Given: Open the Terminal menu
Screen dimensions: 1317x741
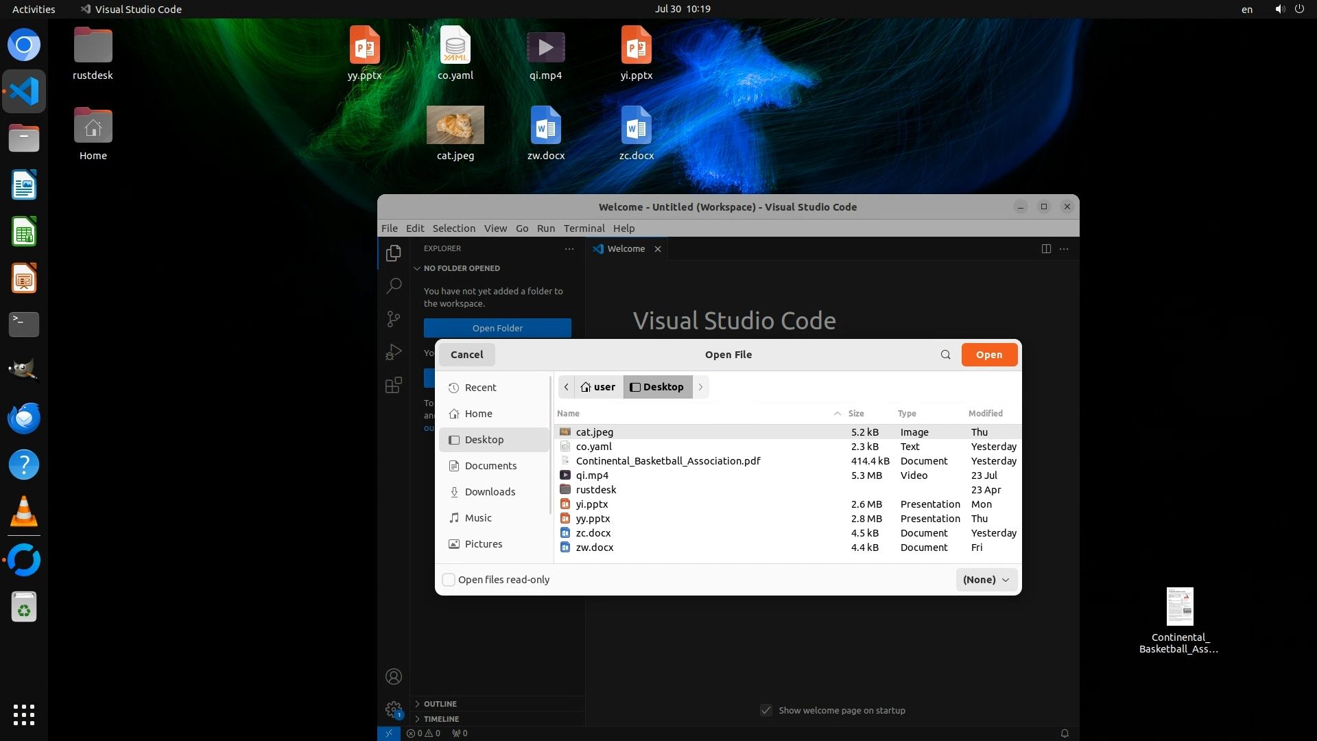Looking at the screenshot, I should [584, 228].
